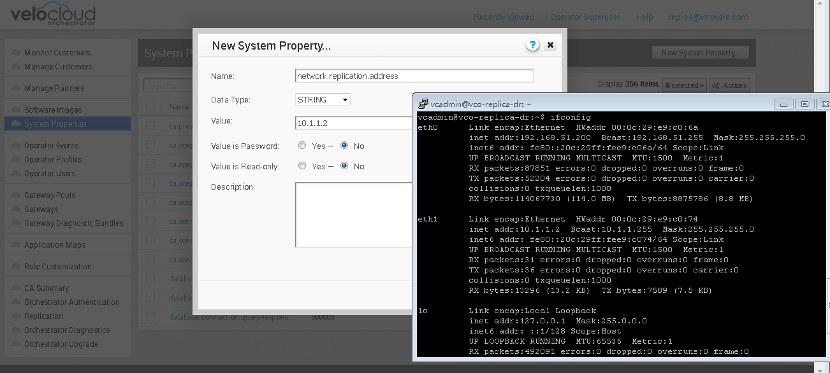
Task: Click the PuTTY icon in the terminal title bar
Action: click(x=422, y=104)
